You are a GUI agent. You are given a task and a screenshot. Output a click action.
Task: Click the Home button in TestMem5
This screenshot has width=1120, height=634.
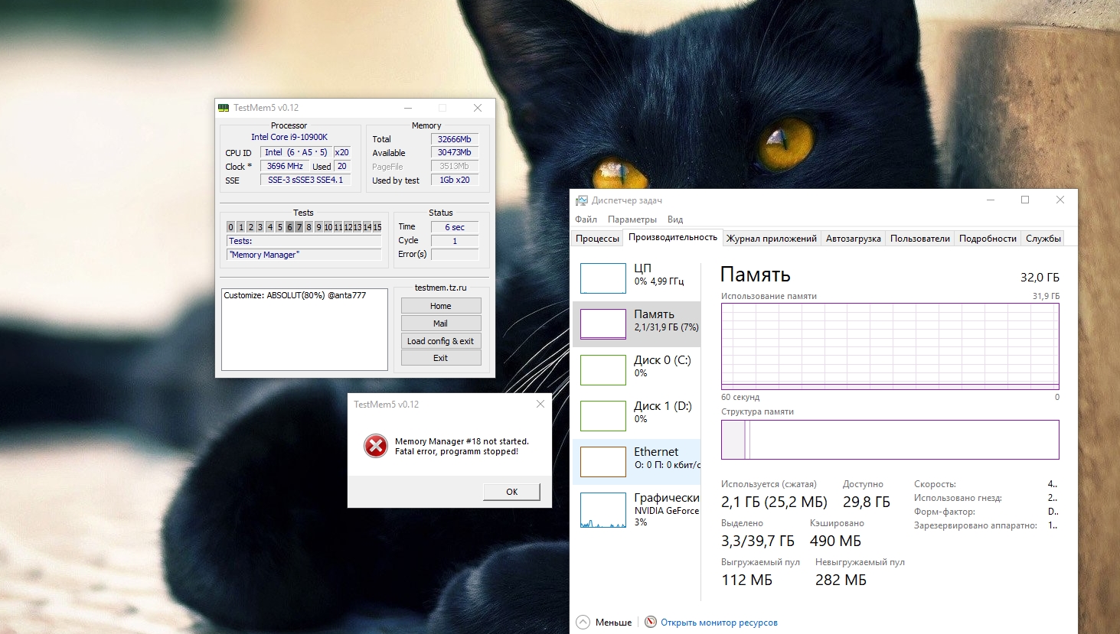pos(441,306)
